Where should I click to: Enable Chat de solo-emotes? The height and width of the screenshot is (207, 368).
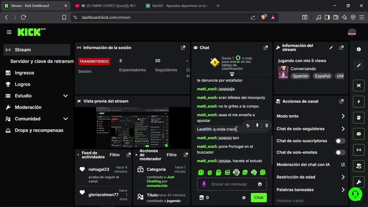340,152
